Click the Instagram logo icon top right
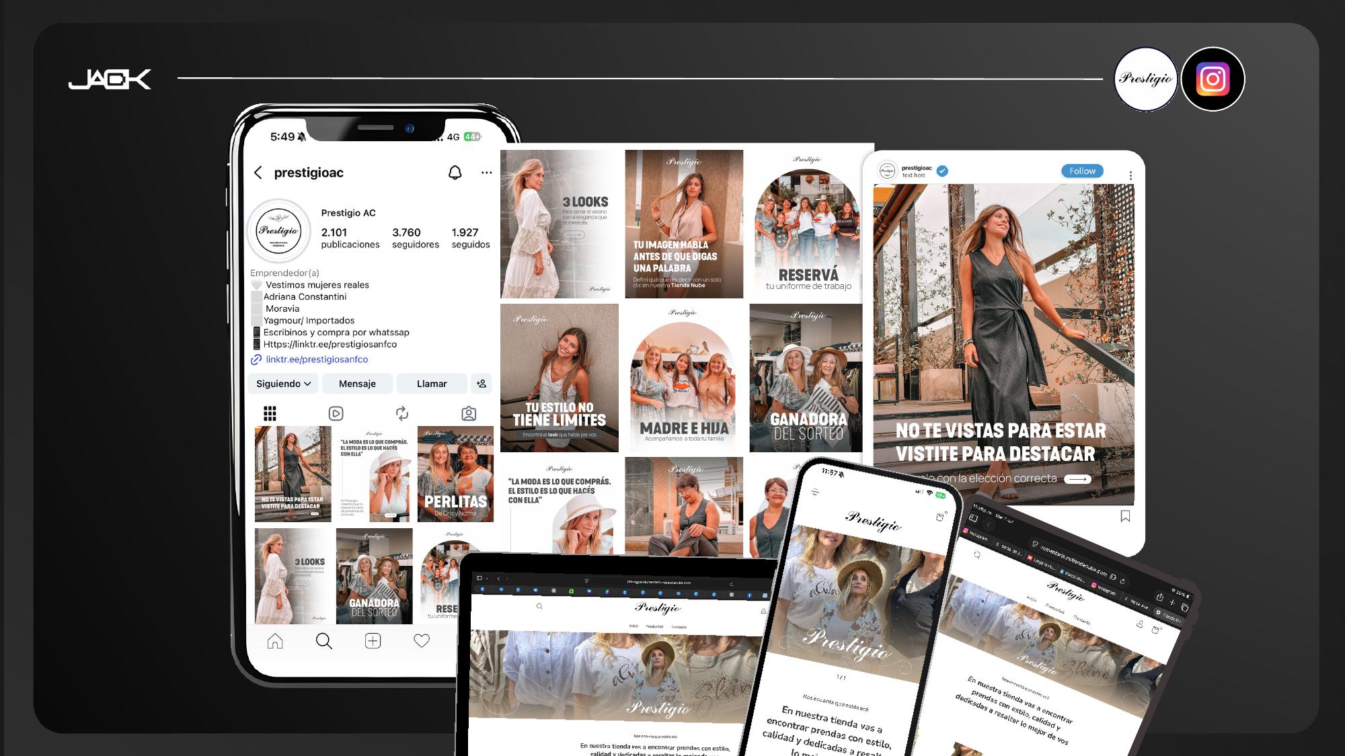1345x756 pixels. pyautogui.click(x=1213, y=79)
